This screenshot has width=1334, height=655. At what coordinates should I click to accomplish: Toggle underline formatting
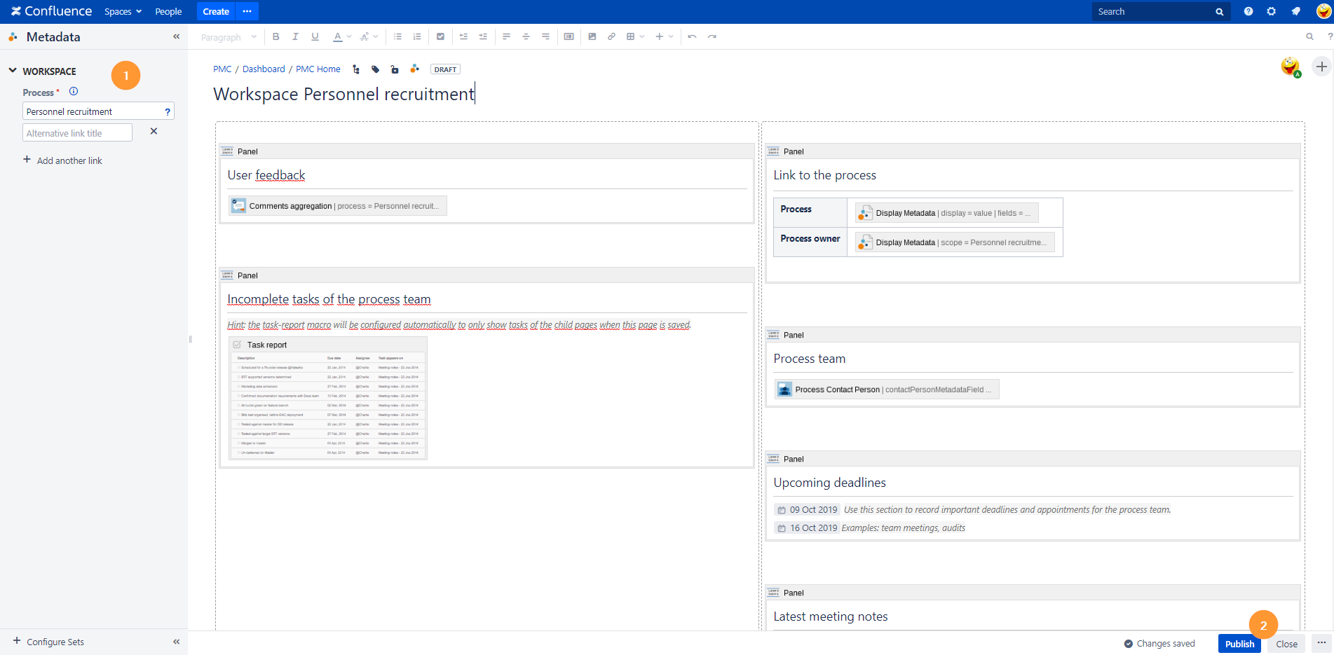click(x=315, y=36)
